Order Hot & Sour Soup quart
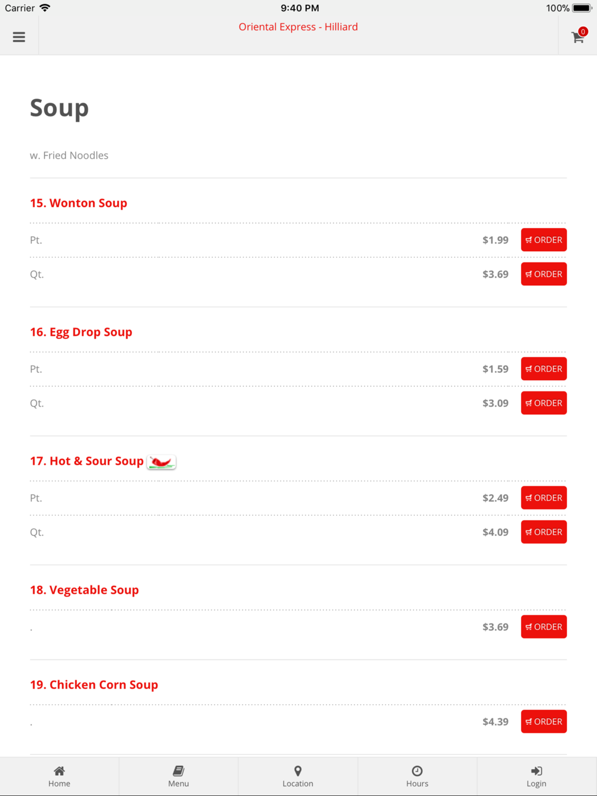 tap(544, 532)
